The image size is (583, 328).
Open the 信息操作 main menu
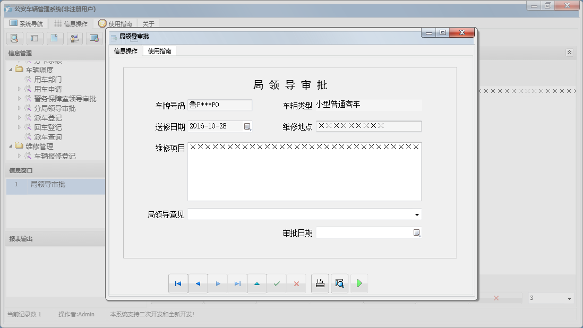(x=71, y=23)
